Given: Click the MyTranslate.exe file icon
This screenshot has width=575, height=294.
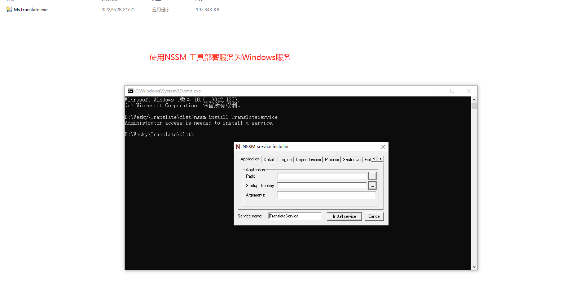Looking at the screenshot, I should tap(9, 10).
